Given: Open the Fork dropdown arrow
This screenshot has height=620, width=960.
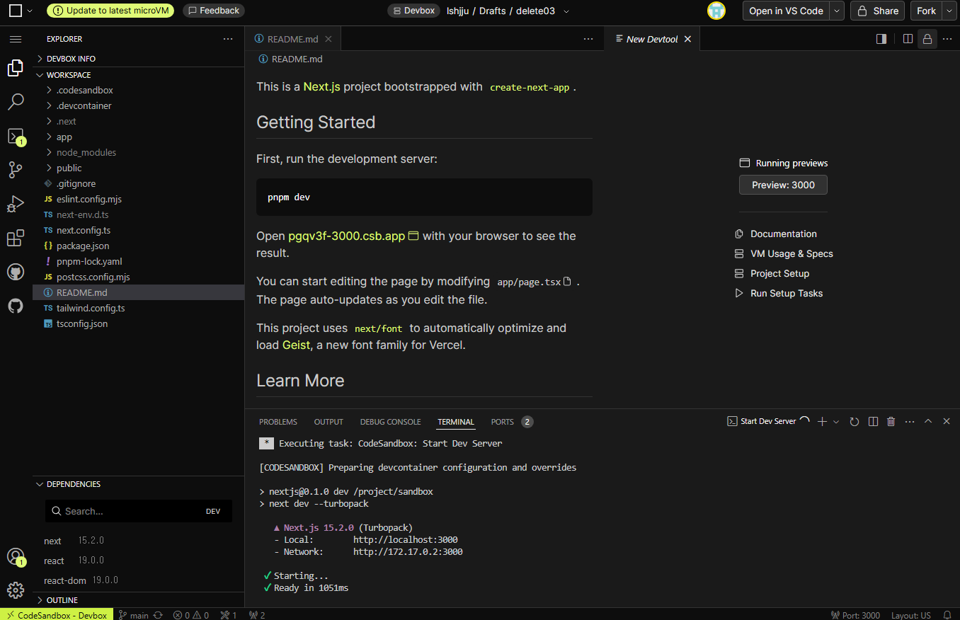Looking at the screenshot, I should click(x=948, y=11).
